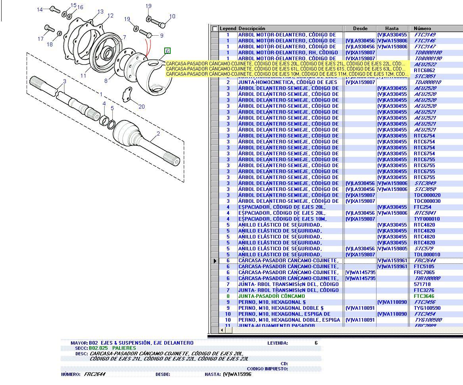Select callout 3 for the front half shaft
This screenshot has width=463, height=385.
[64, 82]
